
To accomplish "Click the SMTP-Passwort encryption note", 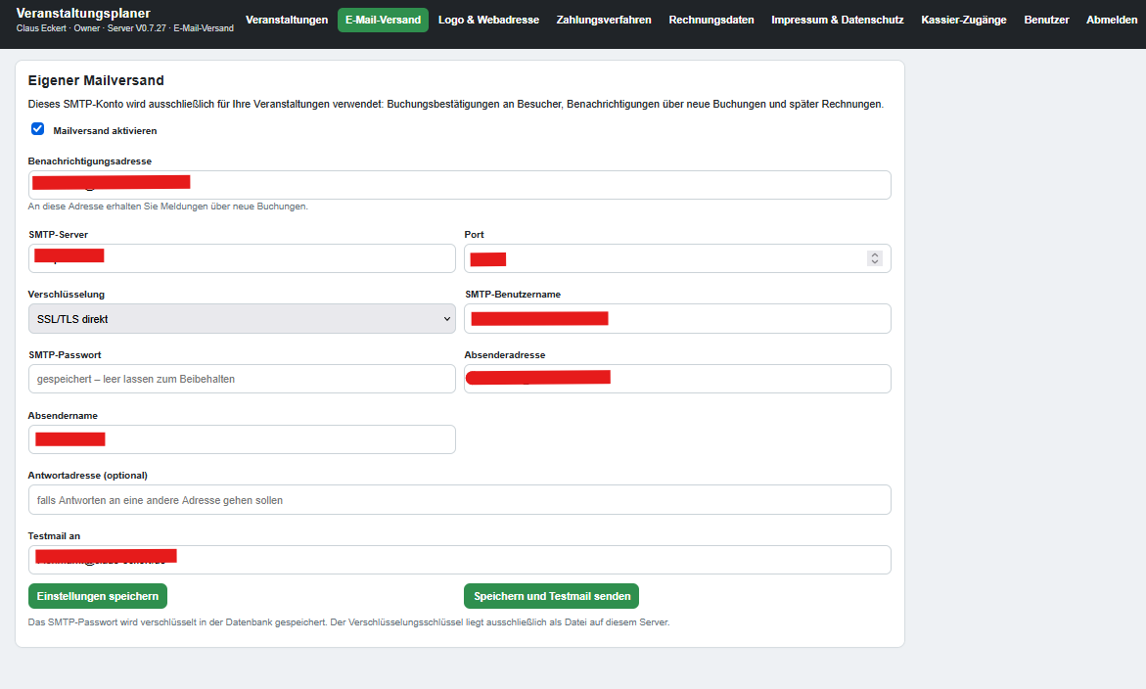I will click(x=348, y=622).
